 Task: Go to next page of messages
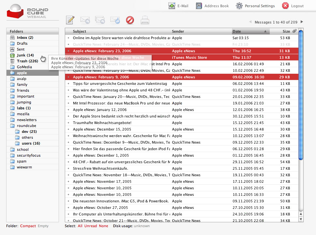(302, 22)
